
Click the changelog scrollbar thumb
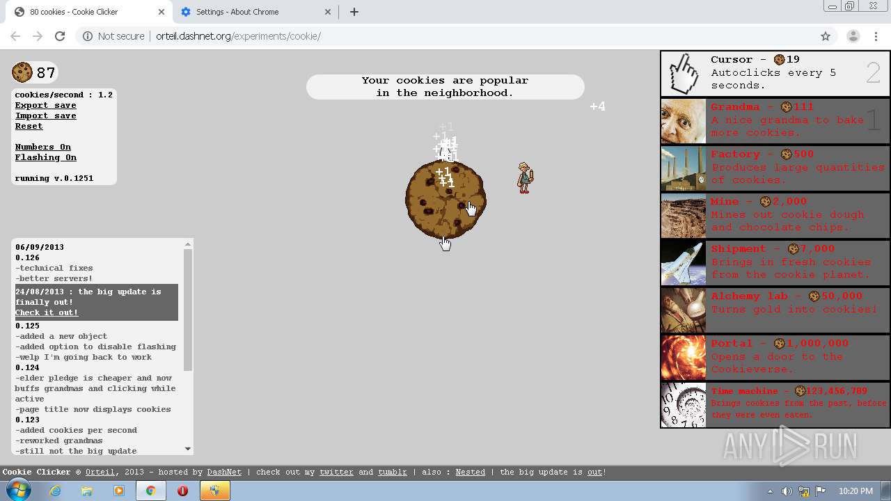point(188,310)
